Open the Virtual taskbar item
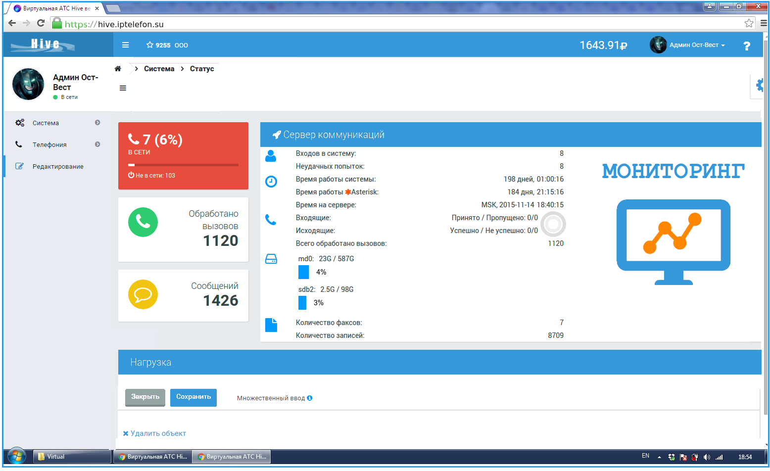Screen dimensions: 770x471 point(72,457)
